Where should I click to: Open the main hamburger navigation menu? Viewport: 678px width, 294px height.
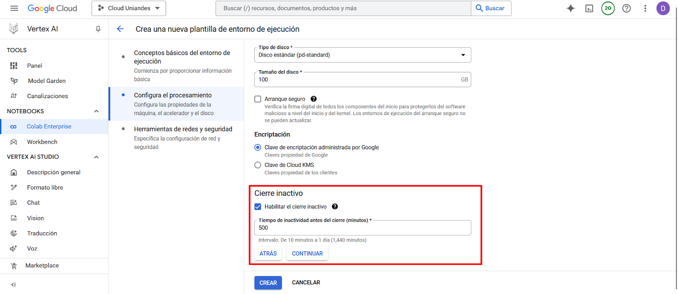[14, 8]
